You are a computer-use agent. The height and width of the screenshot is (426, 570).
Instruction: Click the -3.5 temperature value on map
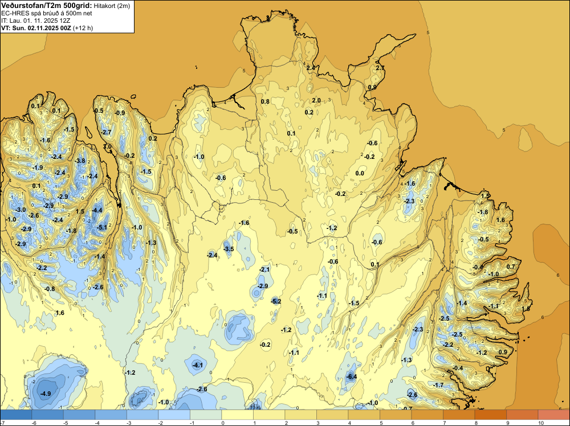[229, 249]
